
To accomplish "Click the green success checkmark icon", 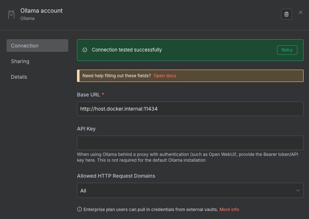I will (85, 50).
